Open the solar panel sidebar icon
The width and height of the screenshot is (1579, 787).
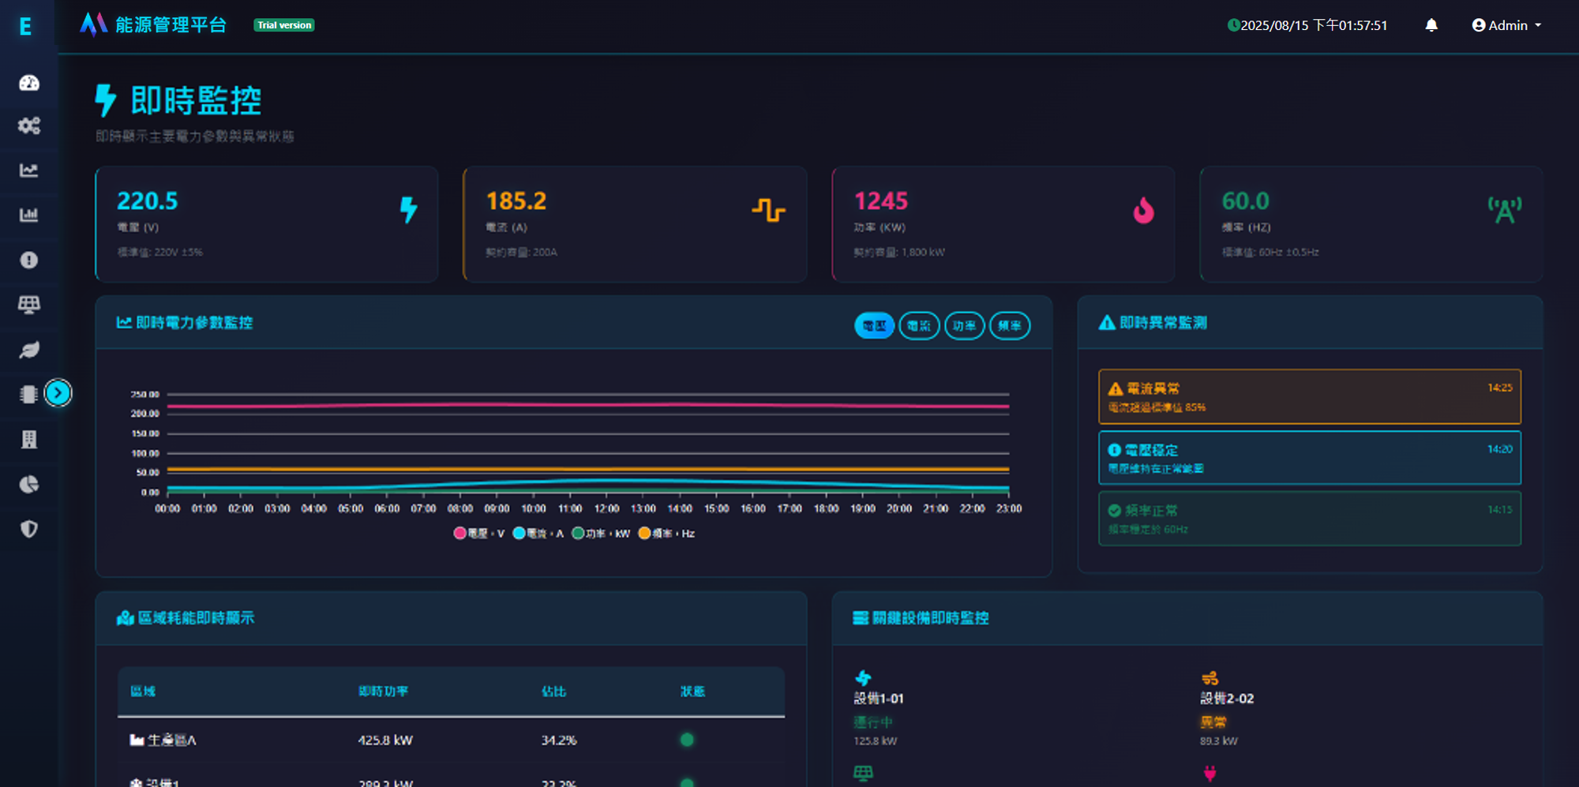click(x=29, y=305)
